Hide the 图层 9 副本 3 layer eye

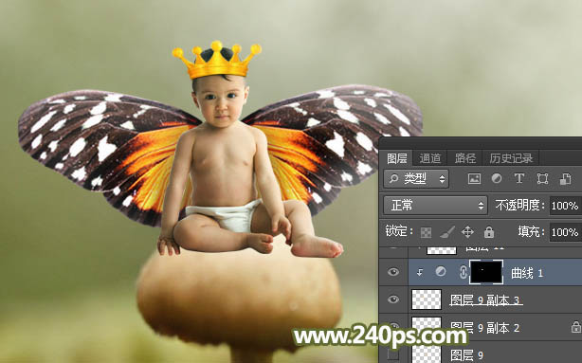click(393, 299)
